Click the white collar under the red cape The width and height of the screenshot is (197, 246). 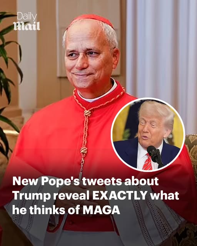pos(97,94)
